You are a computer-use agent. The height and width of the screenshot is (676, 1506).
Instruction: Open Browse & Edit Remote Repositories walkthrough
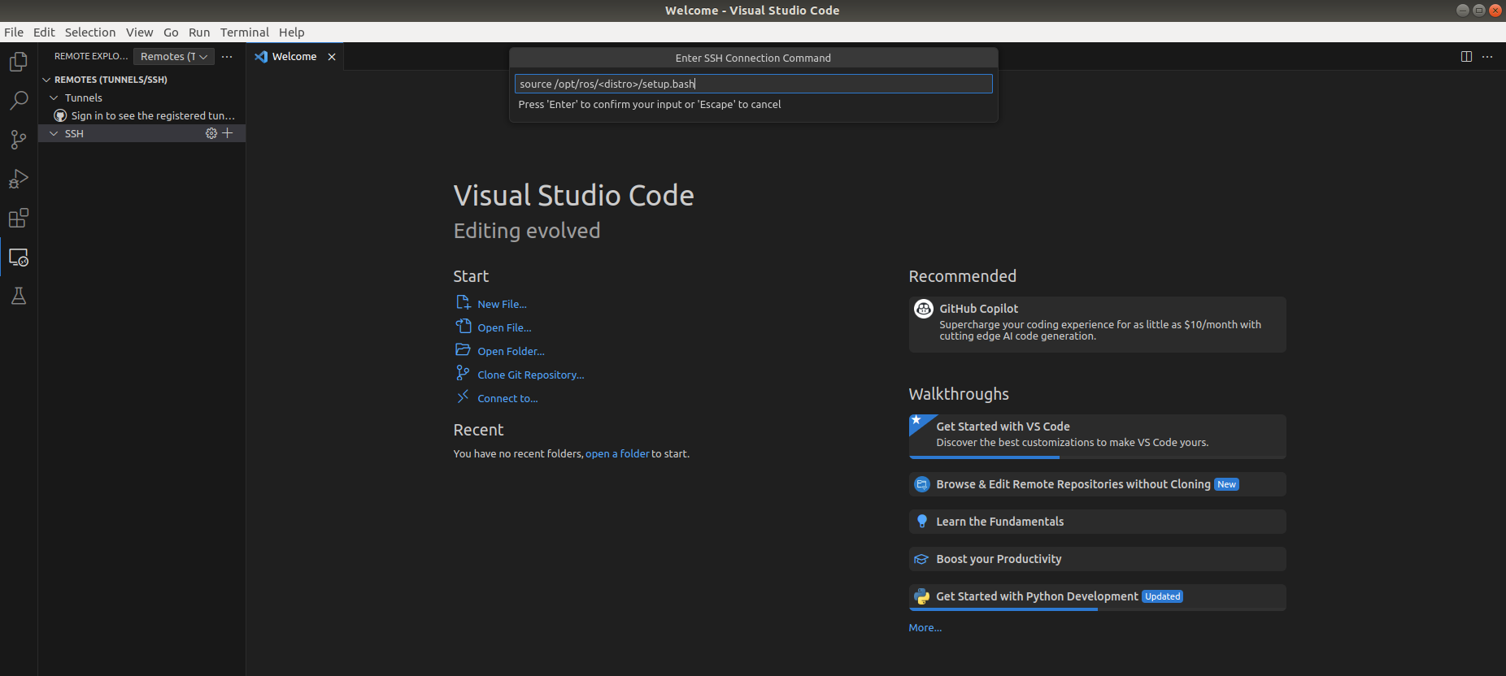click(x=1097, y=484)
